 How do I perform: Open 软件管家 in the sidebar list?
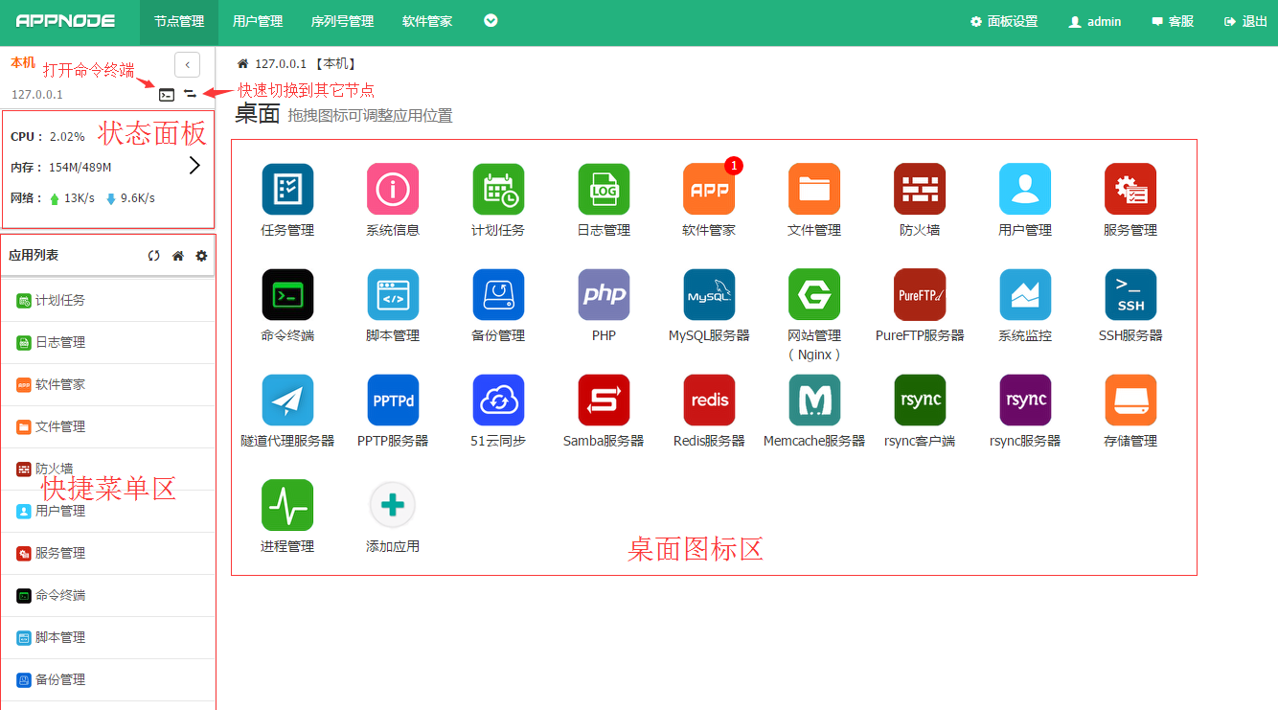tap(107, 384)
